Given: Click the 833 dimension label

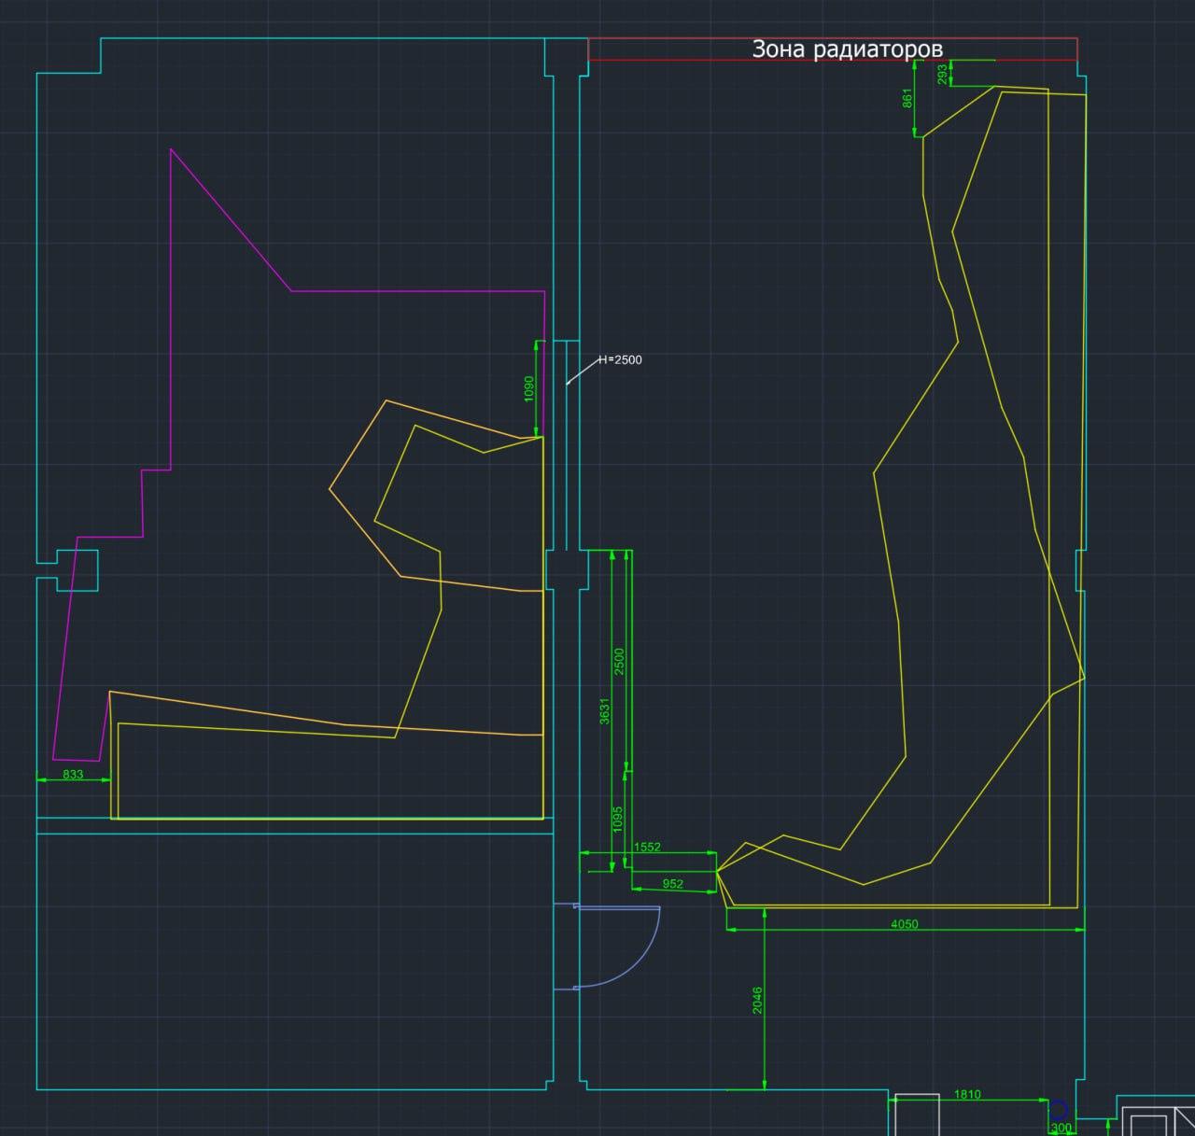Looking at the screenshot, I should point(73,774).
